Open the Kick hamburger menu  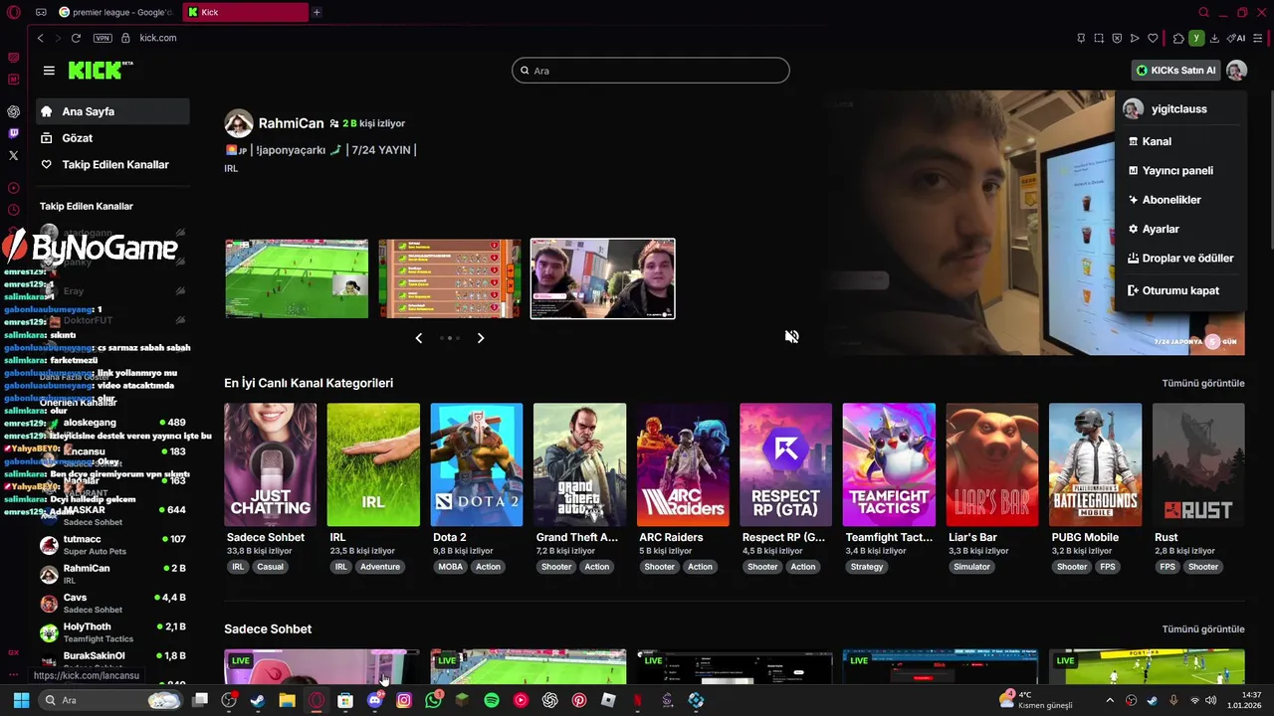click(49, 71)
